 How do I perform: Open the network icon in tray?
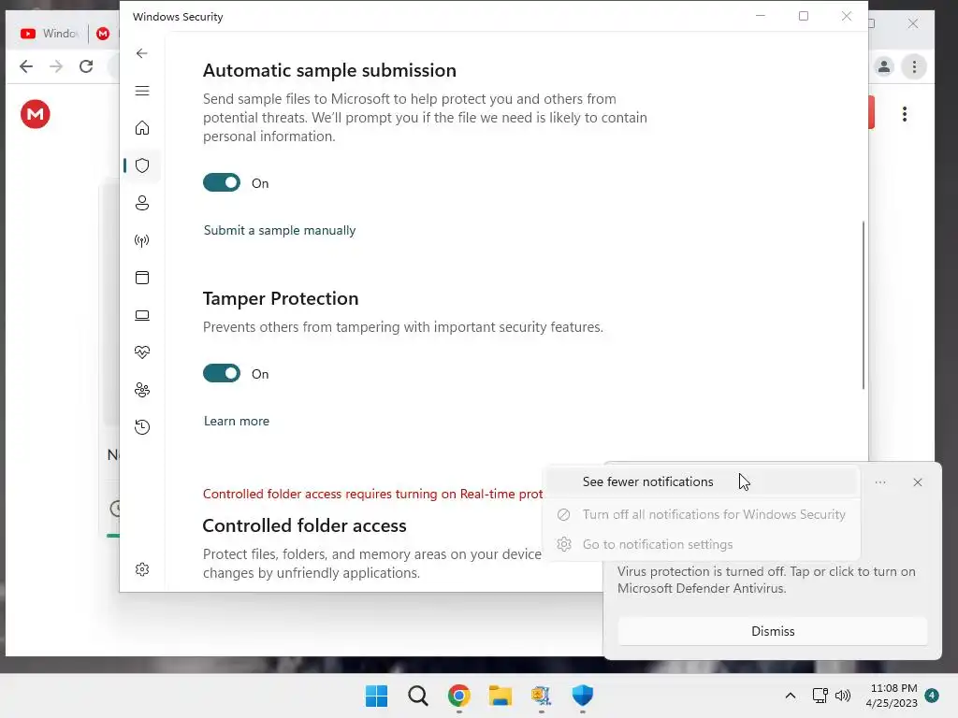[x=820, y=696]
